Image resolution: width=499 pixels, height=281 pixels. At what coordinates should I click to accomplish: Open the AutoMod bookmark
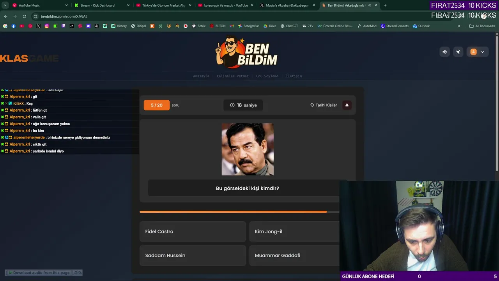click(x=367, y=26)
